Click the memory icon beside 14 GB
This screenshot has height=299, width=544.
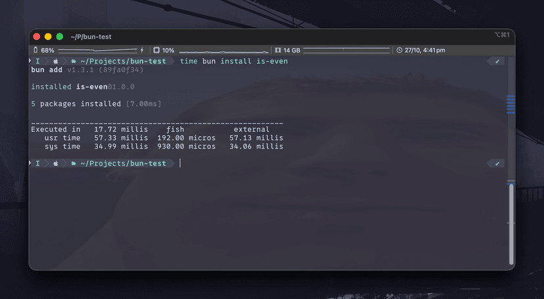coord(278,51)
